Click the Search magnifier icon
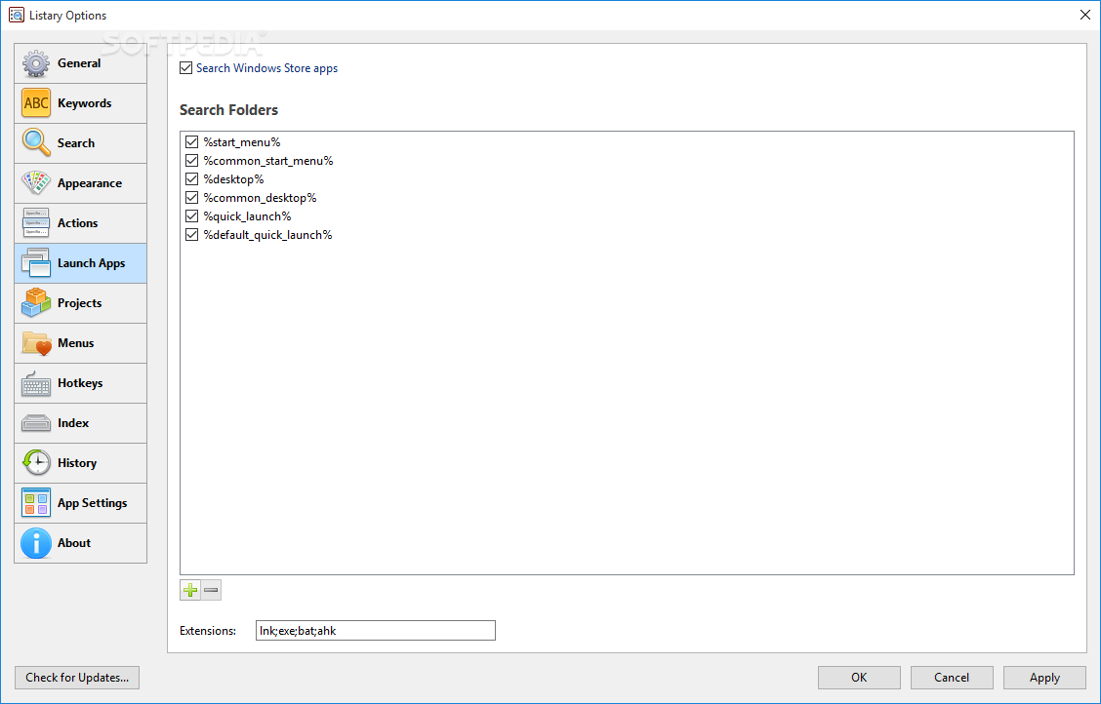The width and height of the screenshot is (1101, 704). click(36, 143)
